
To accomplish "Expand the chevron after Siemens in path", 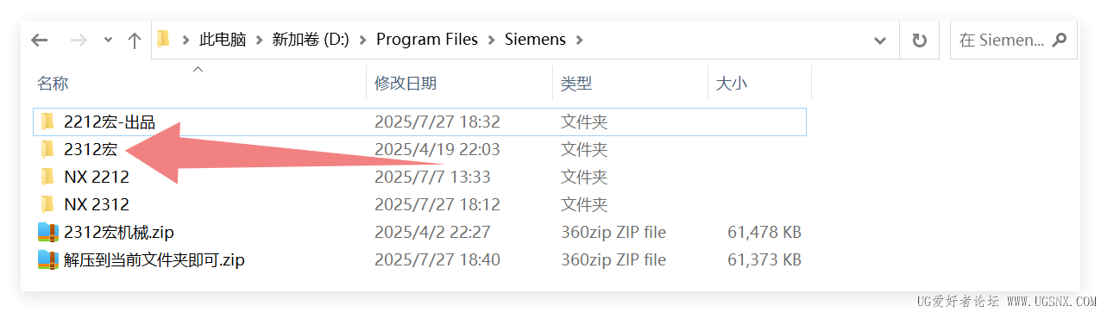I will [579, 40].
